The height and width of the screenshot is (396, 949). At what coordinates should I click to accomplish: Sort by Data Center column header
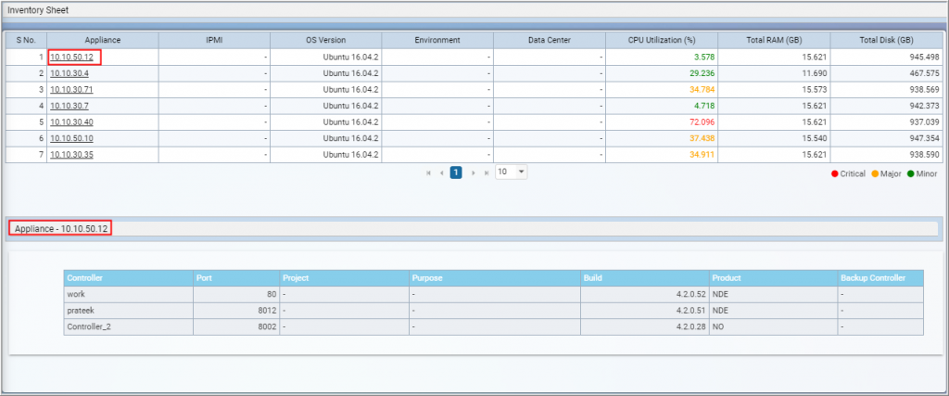pyautogui.click(x=550, y=41)
